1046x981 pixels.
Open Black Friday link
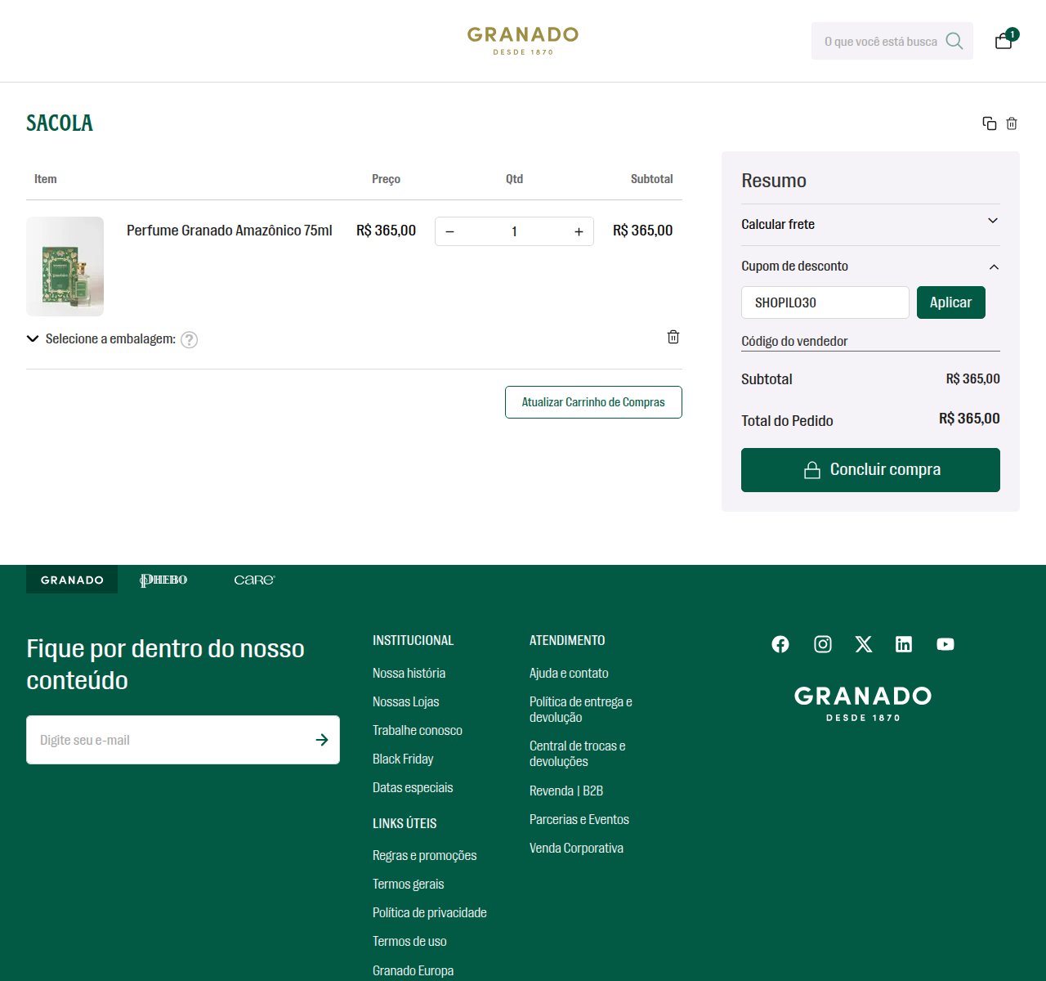coord(403,759)
